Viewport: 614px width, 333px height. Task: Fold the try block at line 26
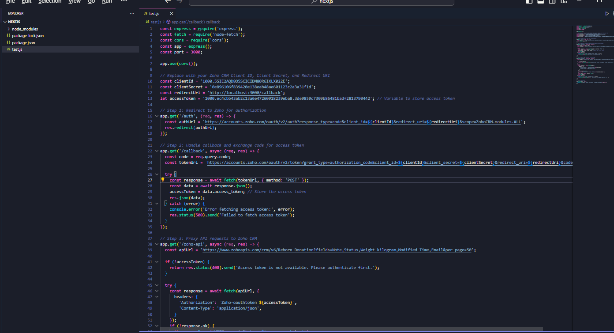(158, 174)
